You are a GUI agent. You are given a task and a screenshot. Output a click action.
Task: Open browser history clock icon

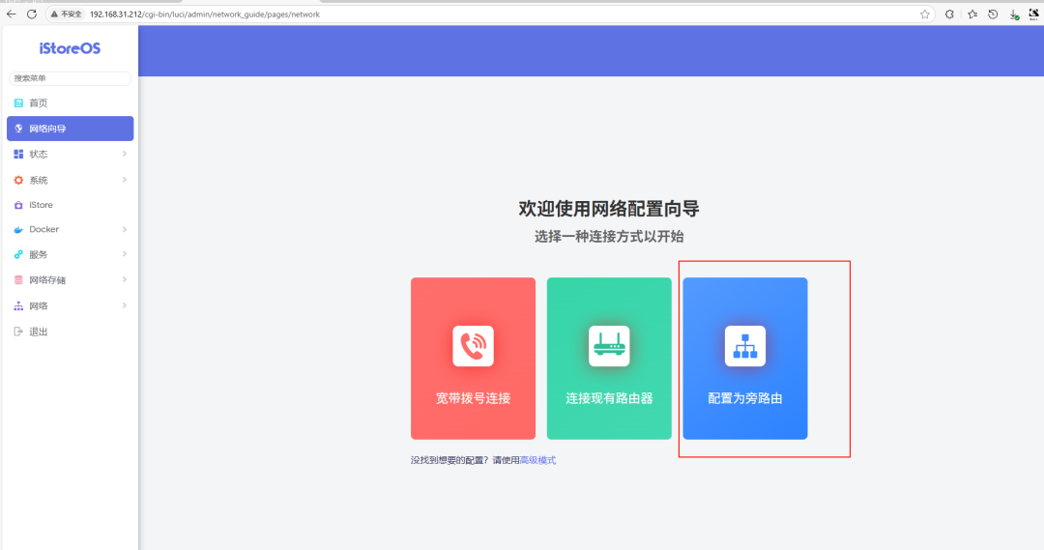[x=993, y=14]
